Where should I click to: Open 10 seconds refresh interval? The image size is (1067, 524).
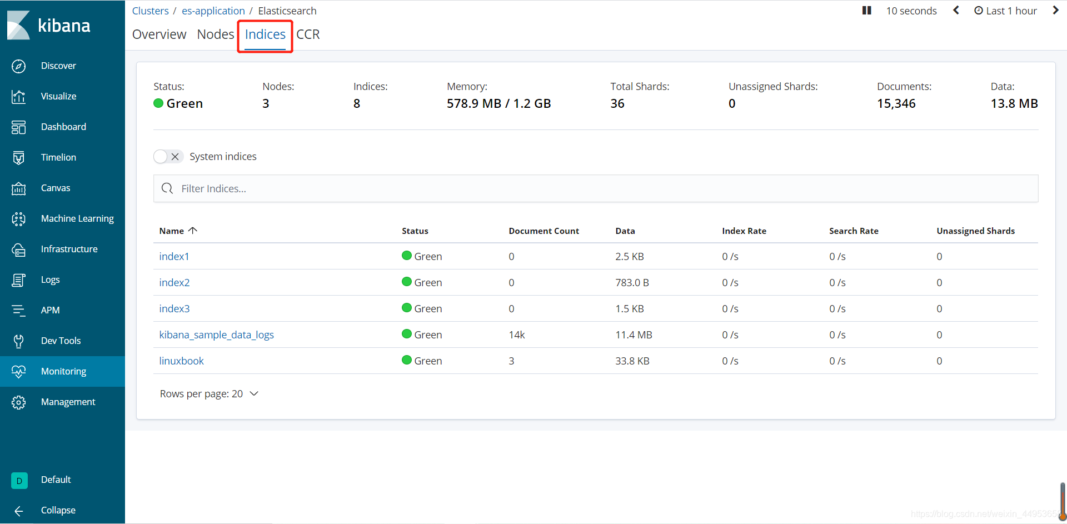coord(911,11)
